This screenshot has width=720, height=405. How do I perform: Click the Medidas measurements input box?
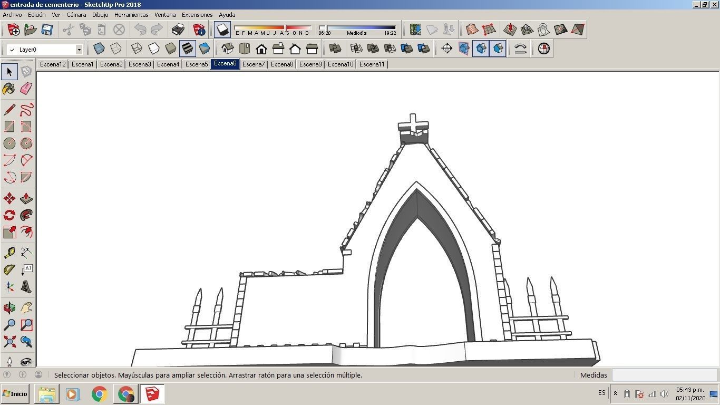[x=664, y=375]
